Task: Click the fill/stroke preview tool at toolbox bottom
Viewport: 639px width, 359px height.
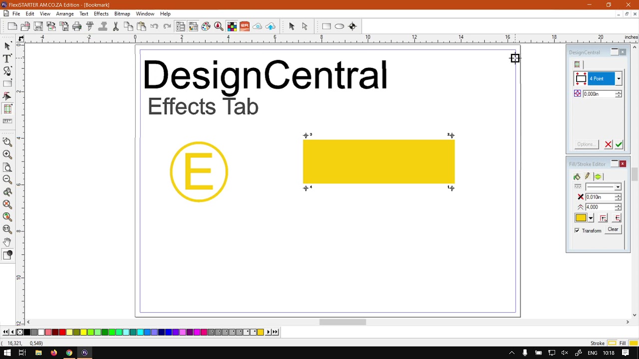Action: (7, 255)
